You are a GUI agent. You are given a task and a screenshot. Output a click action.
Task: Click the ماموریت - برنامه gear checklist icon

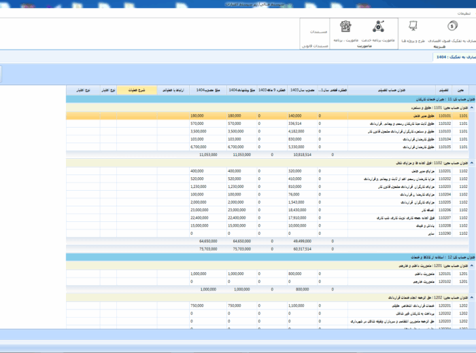(x=345, y=27)
